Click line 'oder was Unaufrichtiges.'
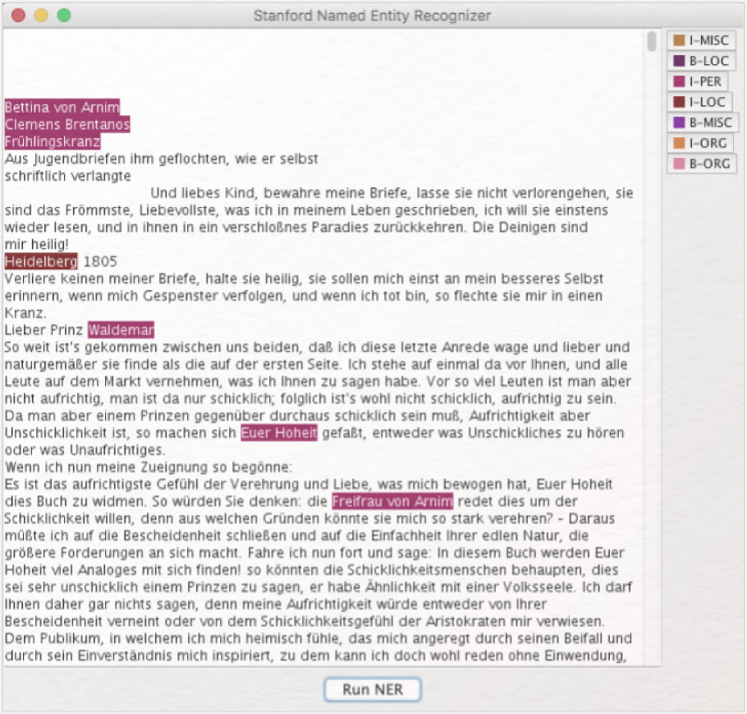Screen dimensions: 747x714 85,449
